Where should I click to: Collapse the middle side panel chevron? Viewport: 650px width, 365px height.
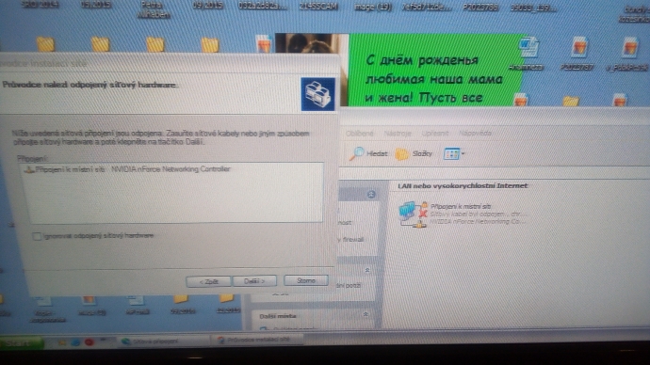(x=366, y=270)
